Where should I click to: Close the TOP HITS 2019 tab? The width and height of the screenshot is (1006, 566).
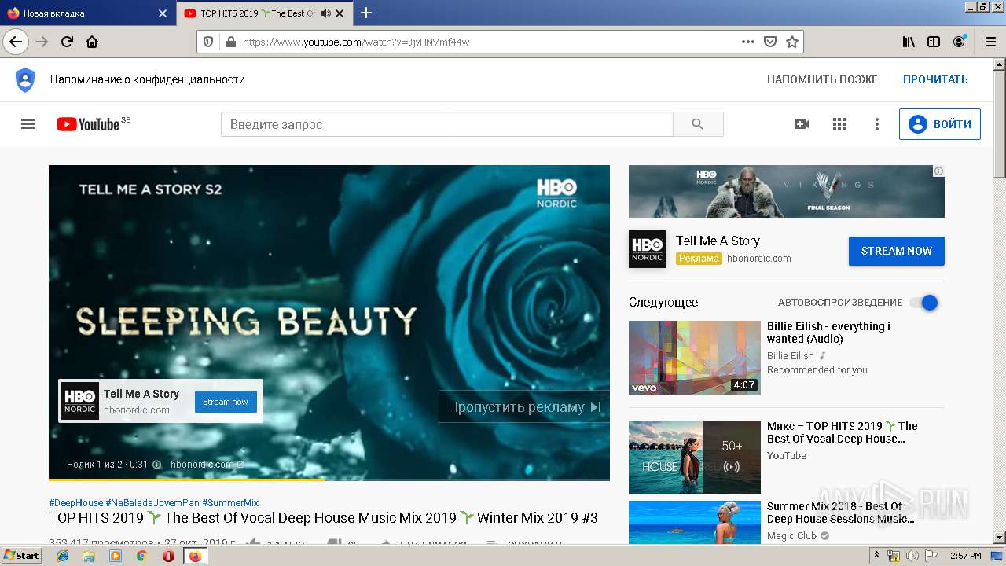[340, 13]
